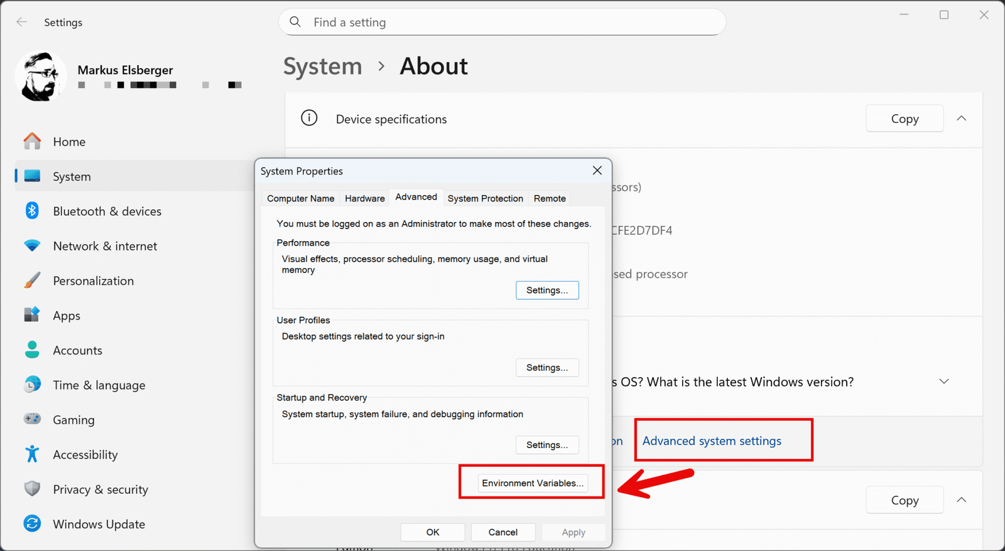Select the Time & language globe icon
The height and width of the screenshot is (551, 1005).
pos(32,385)
